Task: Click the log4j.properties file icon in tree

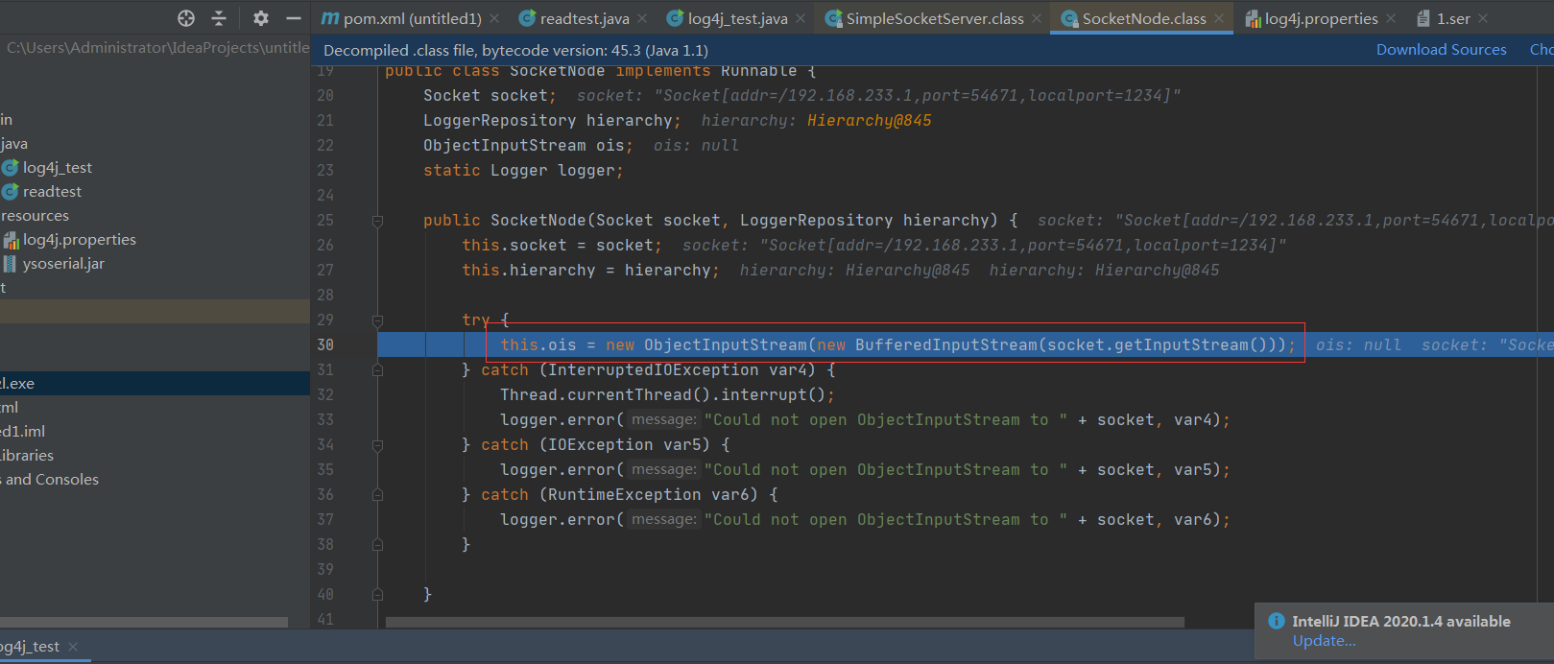Action: [11, 240]
